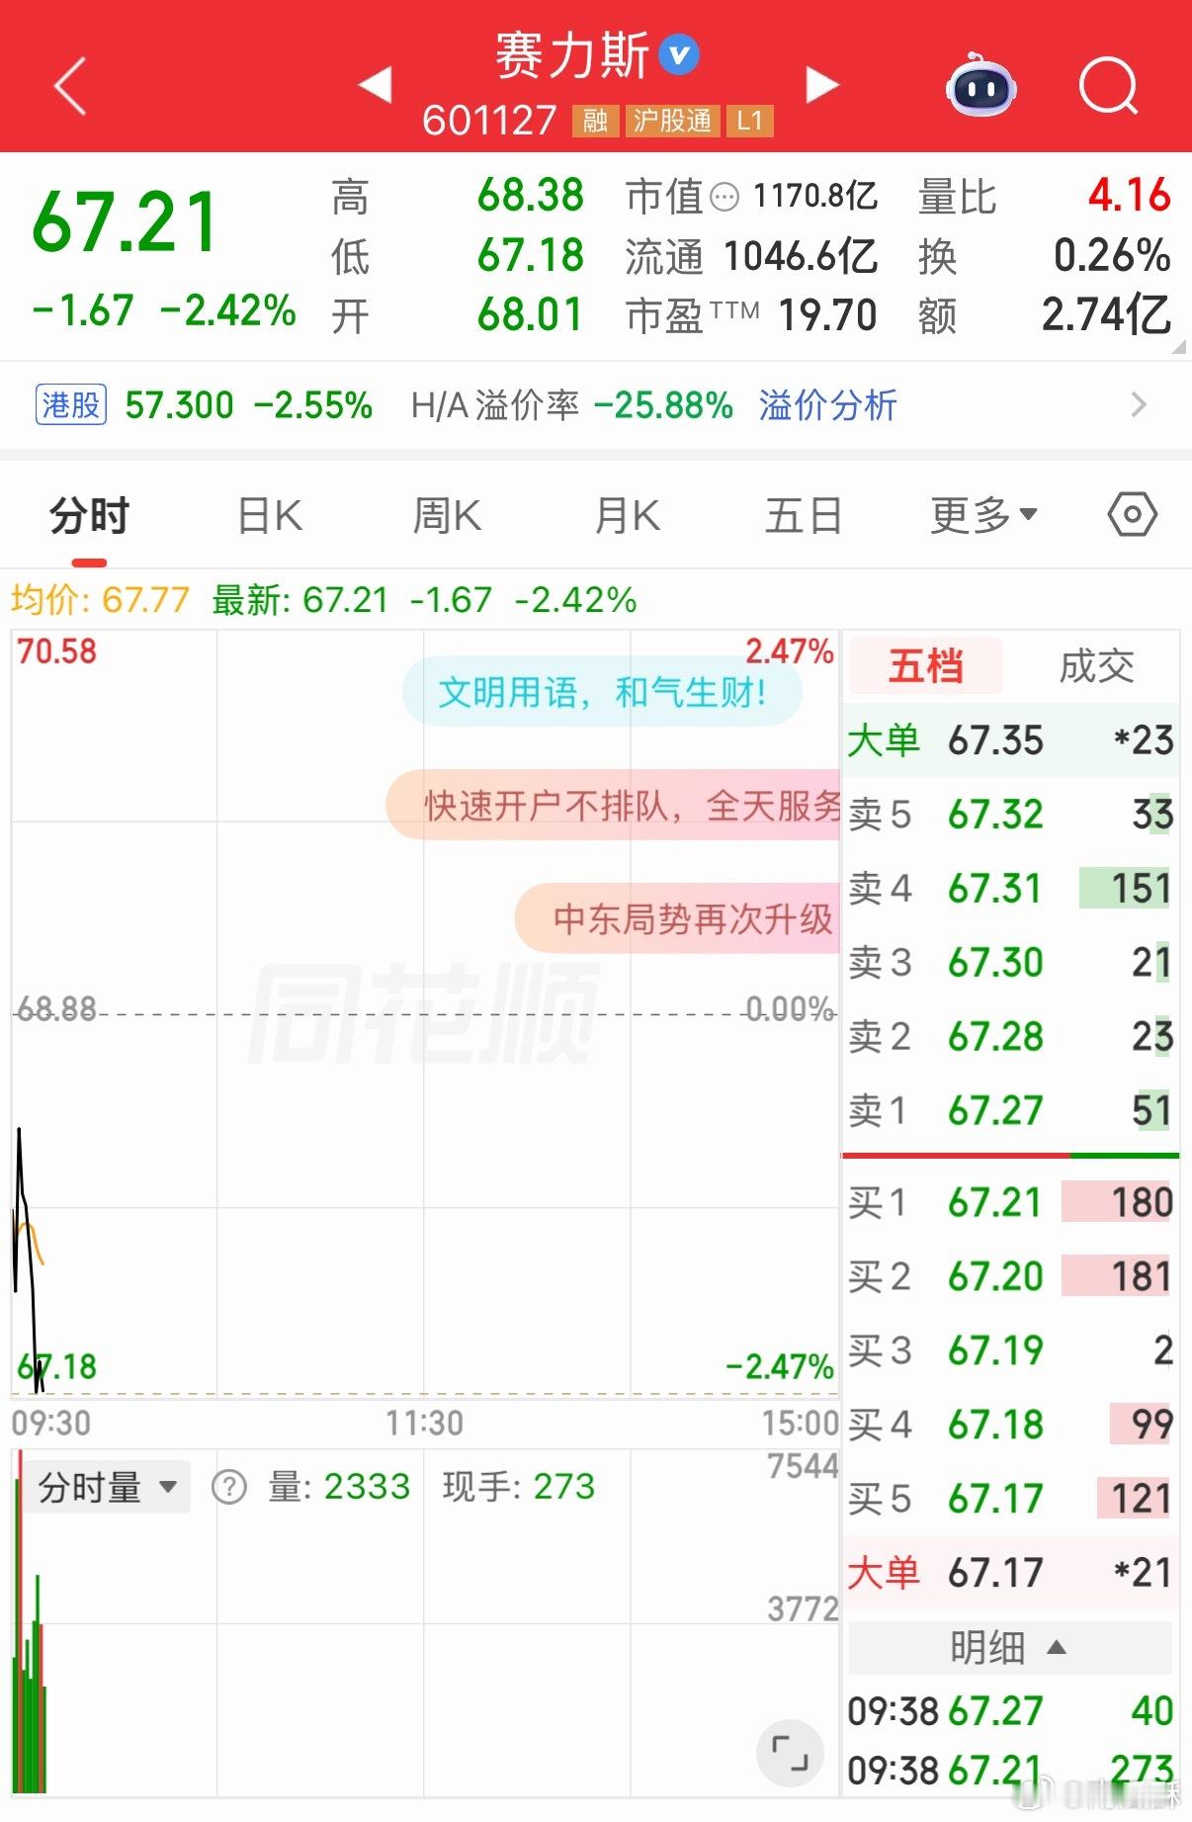Select the 分时 tab
This screenshot has height=1822, width=1192.
click(x=89, y=516)
